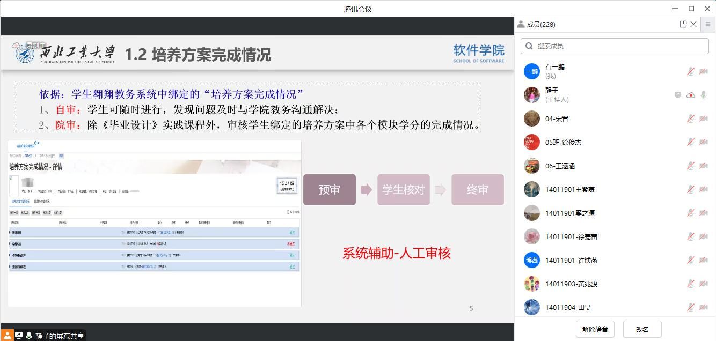Click the active microphone icon for 静子

click(703, 95)
